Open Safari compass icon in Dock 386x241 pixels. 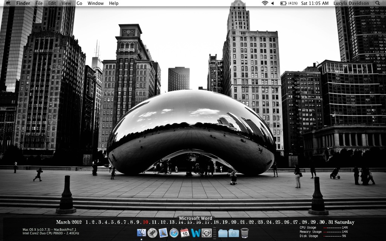[174, 233]
